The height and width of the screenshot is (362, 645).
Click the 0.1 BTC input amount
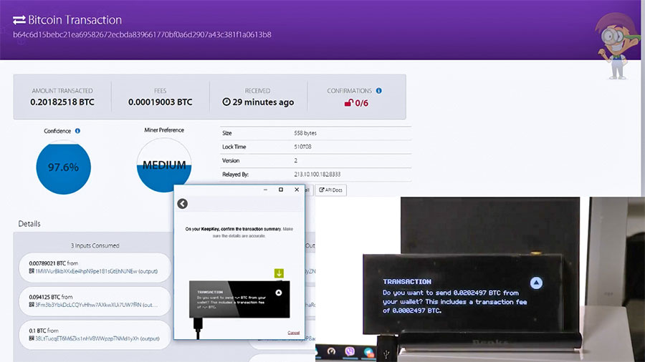coord(37,331)
